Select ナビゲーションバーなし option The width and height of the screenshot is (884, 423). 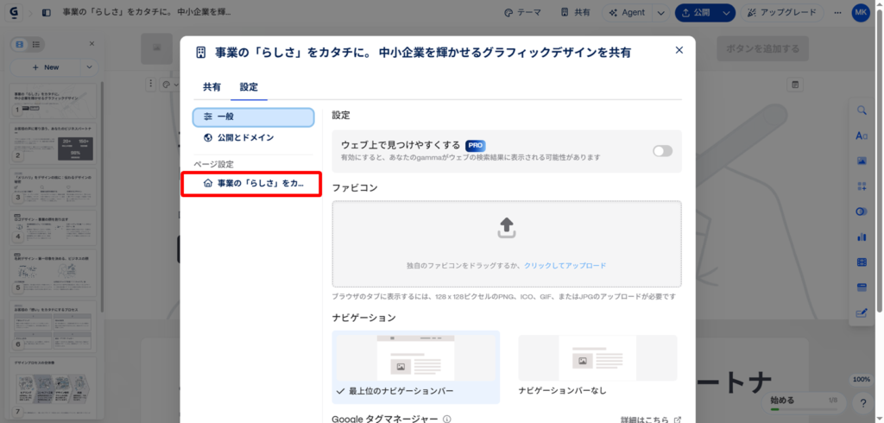[x=597, y=367]
